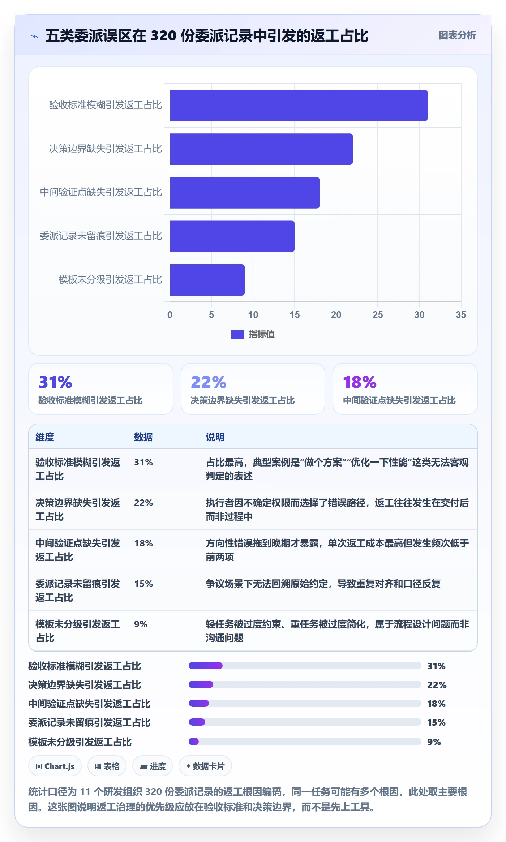This screenshot has width=506, height=842.
Task: Click the lightning icon beside the title
Action: [x=34, y=36]
